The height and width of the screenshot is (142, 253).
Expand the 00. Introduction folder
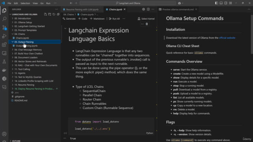(34, 19)
